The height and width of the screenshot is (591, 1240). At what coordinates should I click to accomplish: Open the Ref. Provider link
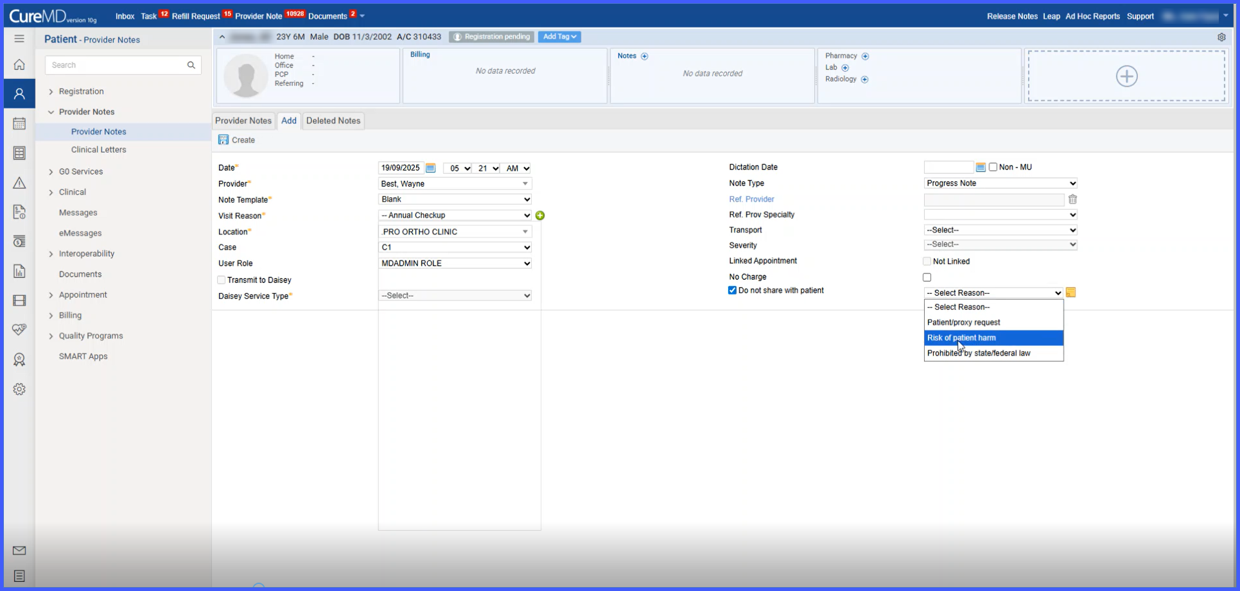coord(751,200)
